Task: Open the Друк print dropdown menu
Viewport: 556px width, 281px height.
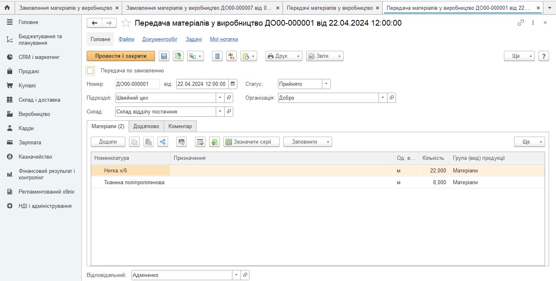Action: click(x=284, y=56)
